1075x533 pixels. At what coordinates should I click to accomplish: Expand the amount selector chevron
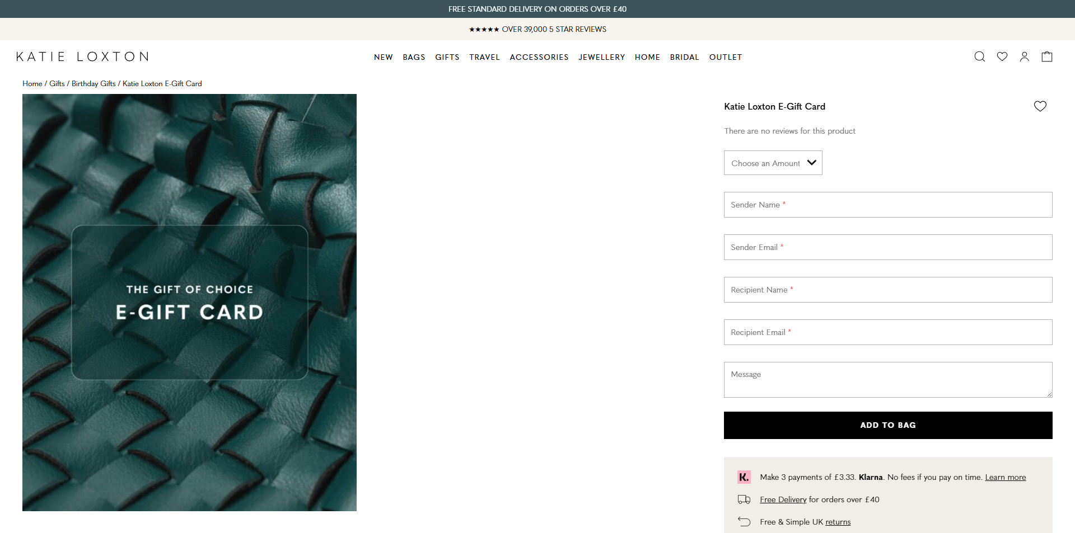(x=811, y=163)
